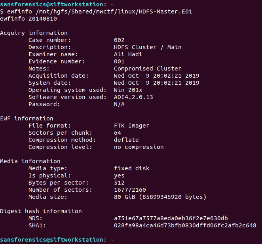This screenshot has height=244, width=262.
Task: Click the ewfinfo command line text
Action: 96,11
